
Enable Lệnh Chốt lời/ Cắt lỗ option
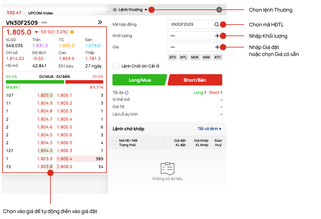pos(116,66)
